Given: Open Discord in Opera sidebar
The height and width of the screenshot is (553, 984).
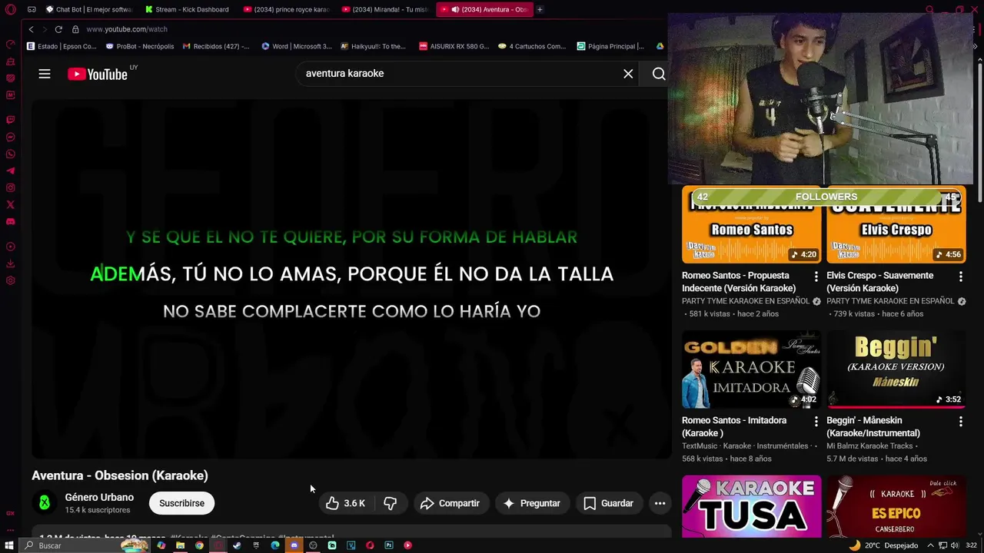Looking at the screenshot, I should (x=10, y=222).
